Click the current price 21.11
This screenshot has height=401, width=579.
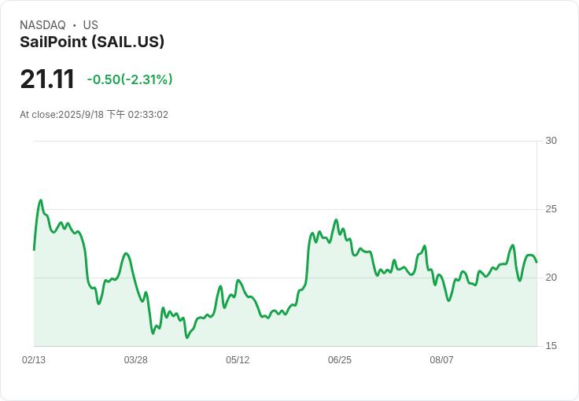(x=47, y=79)
